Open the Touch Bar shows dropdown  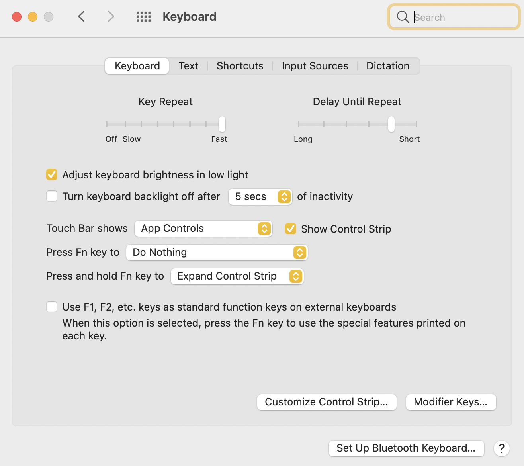(203, 229)
